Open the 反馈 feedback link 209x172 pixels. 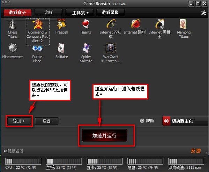coord(196,151)
